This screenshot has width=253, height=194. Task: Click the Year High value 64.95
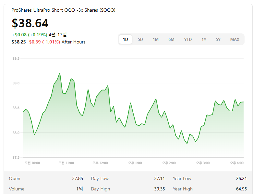point(241,189)
